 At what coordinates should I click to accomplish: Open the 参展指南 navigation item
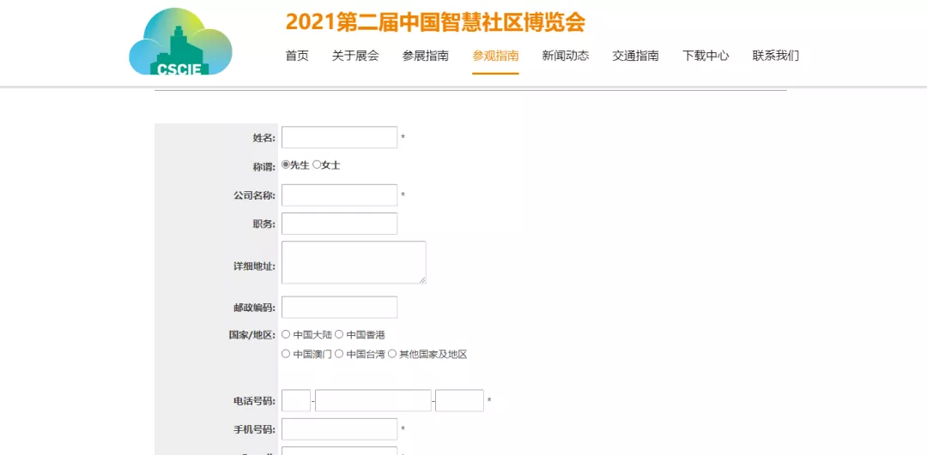point(426,56)
